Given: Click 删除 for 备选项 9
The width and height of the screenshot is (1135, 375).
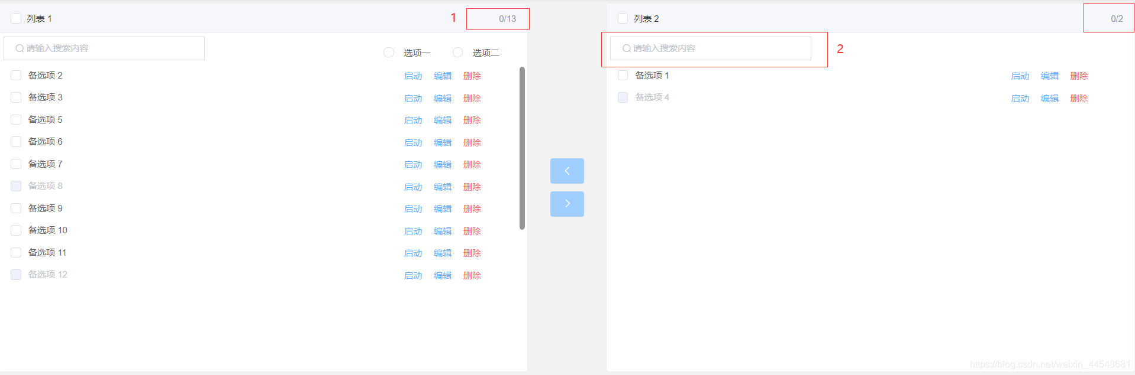Looking at the screenshot, I should (472, 209).
